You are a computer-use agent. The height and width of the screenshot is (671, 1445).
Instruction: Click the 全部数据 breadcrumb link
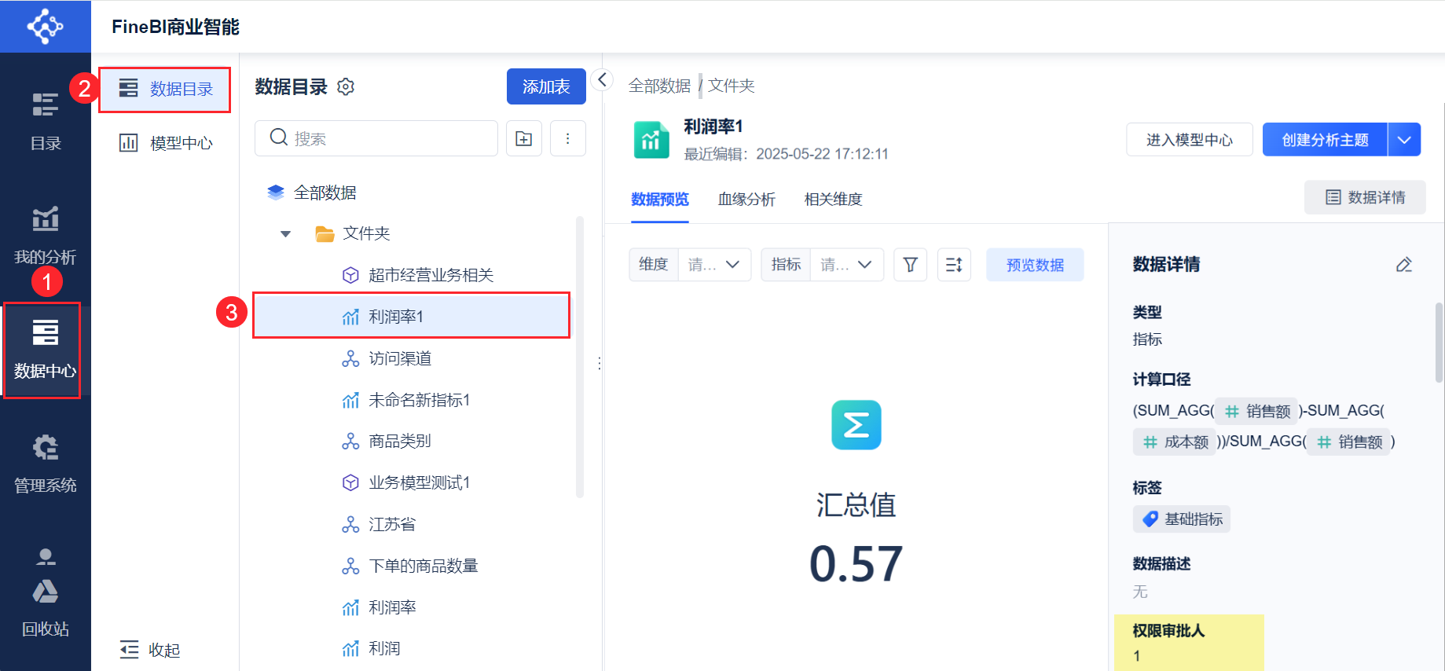point(659,86)
